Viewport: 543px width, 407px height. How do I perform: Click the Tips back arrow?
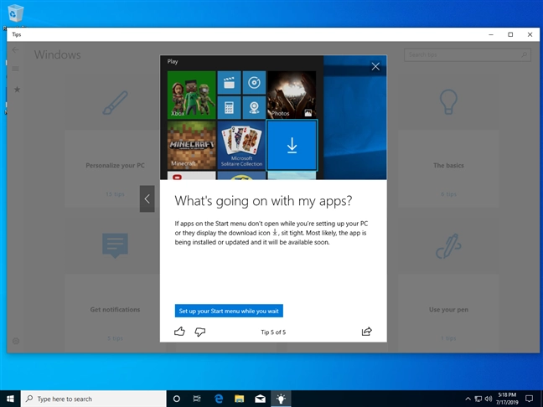tap(16, 50)
